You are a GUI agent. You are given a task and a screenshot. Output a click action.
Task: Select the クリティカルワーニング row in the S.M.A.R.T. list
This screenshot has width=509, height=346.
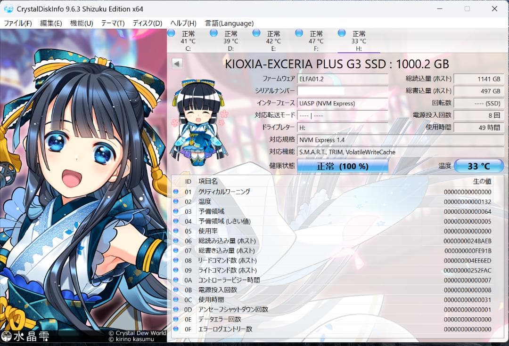point(283,192)
